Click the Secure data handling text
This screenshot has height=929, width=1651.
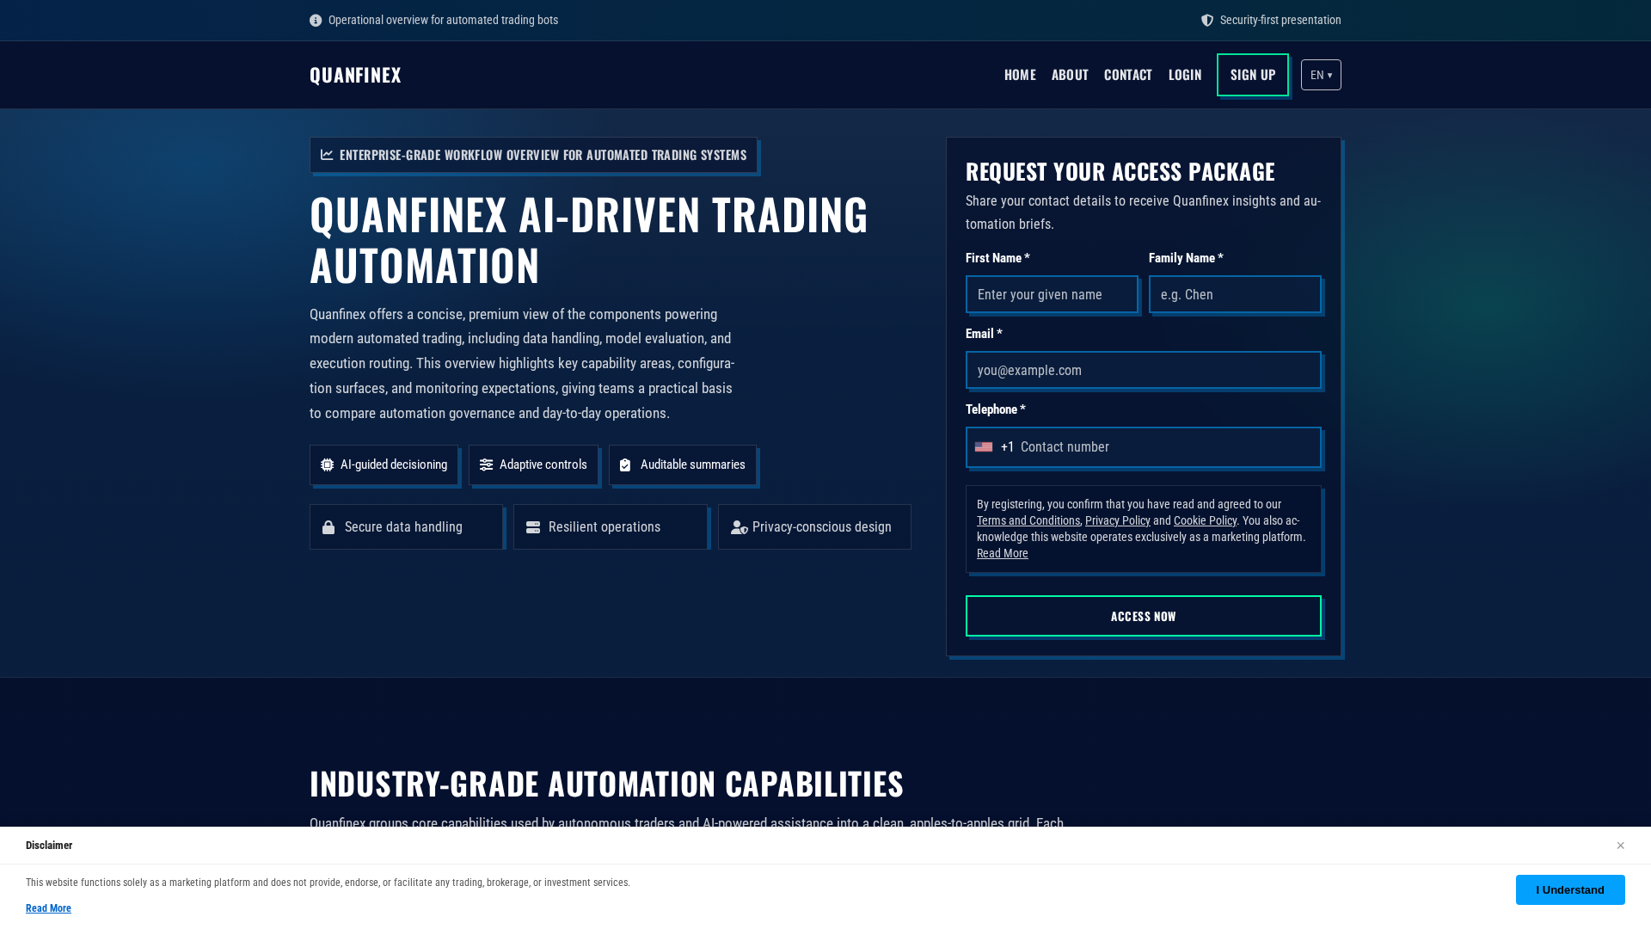tap(403, 527)
